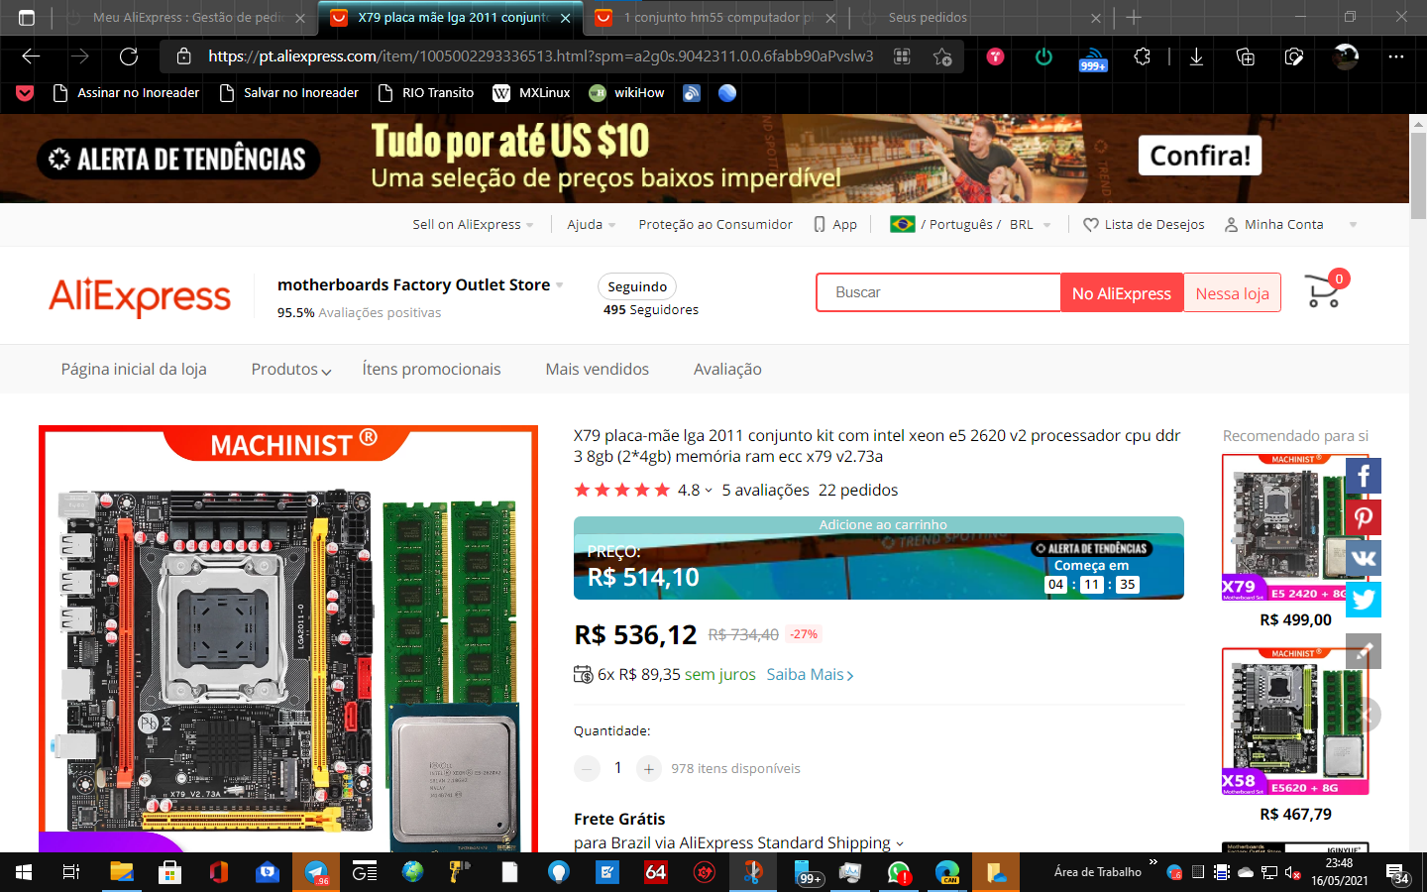The height and width of the screenshot is (892, 1427).
Task: Open the Windows notification center
Action: pos(1397,873)
